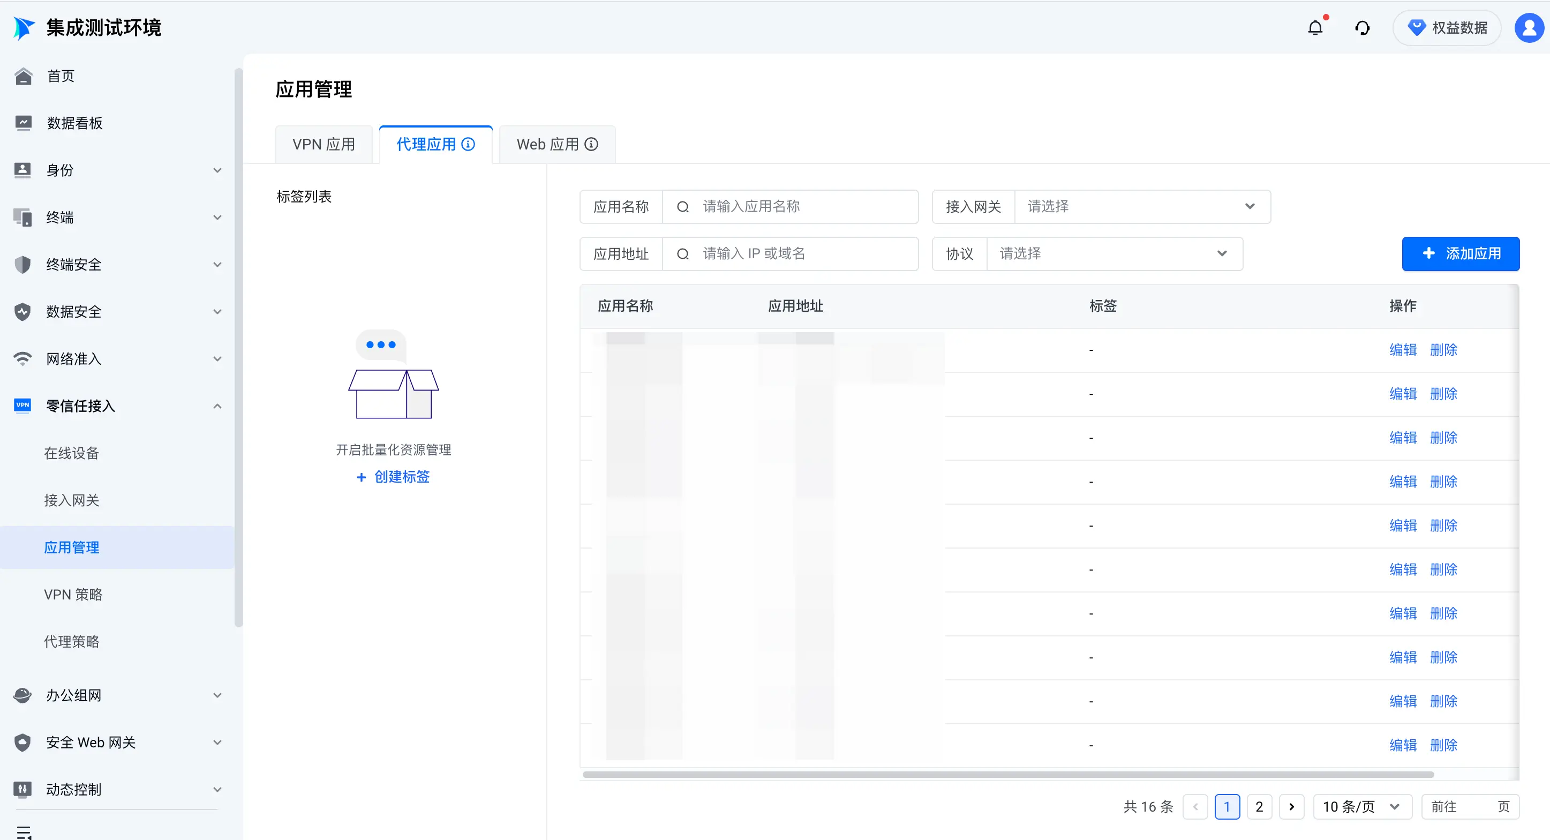This screenshot has width=1550, height=840.
Task: Click the 集成测试环境 logo icon
Action: pyautogui.click(x=24, y=28)
